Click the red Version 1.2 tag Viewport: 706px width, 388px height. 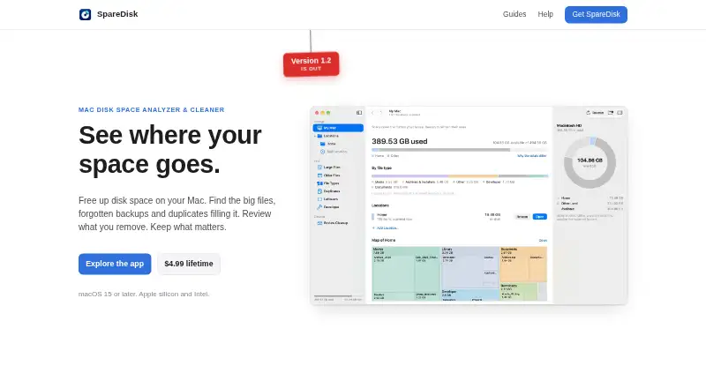pyautogui.click(x=312, y=64)
